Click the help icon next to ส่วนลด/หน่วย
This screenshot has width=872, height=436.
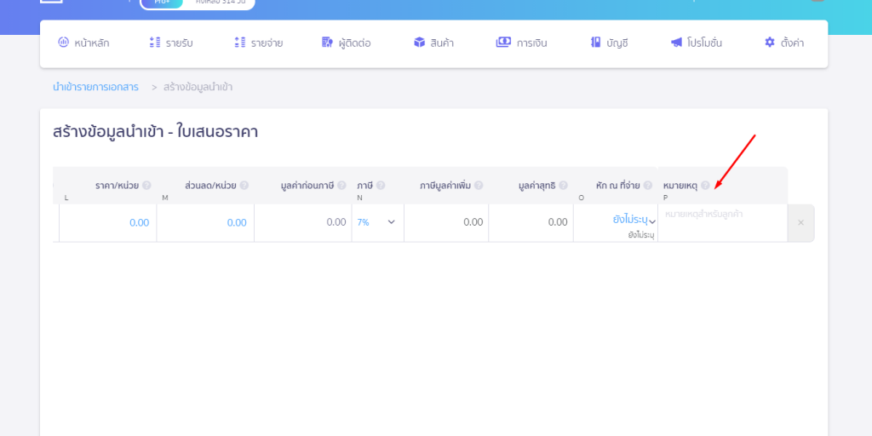(244, 186)
